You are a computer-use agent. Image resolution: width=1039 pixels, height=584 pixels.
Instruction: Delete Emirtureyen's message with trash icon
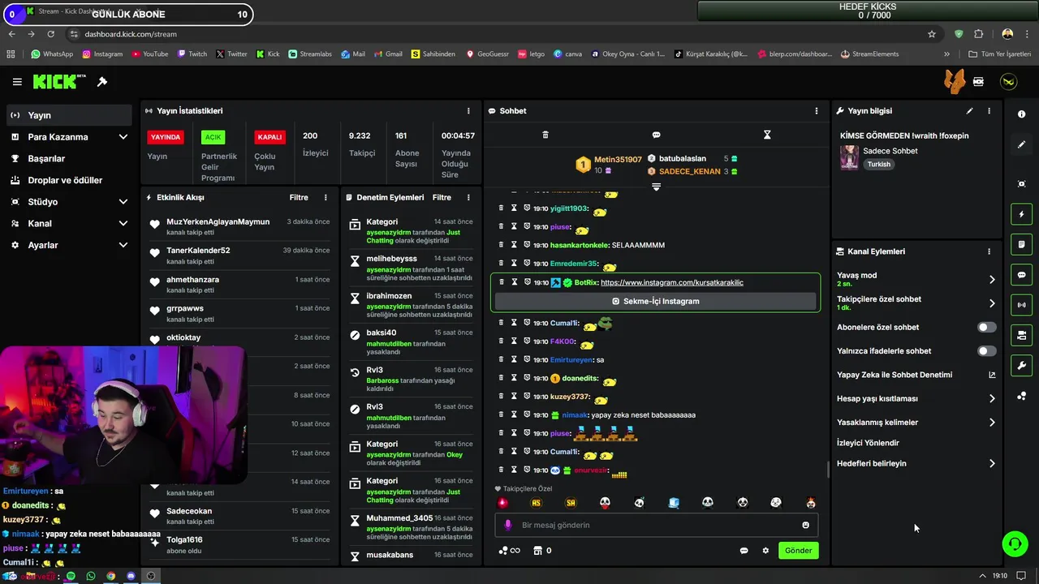tap(501, 359)
